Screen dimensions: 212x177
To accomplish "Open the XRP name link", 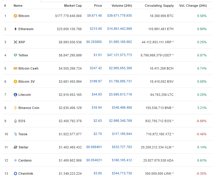I will pos(22,42).
